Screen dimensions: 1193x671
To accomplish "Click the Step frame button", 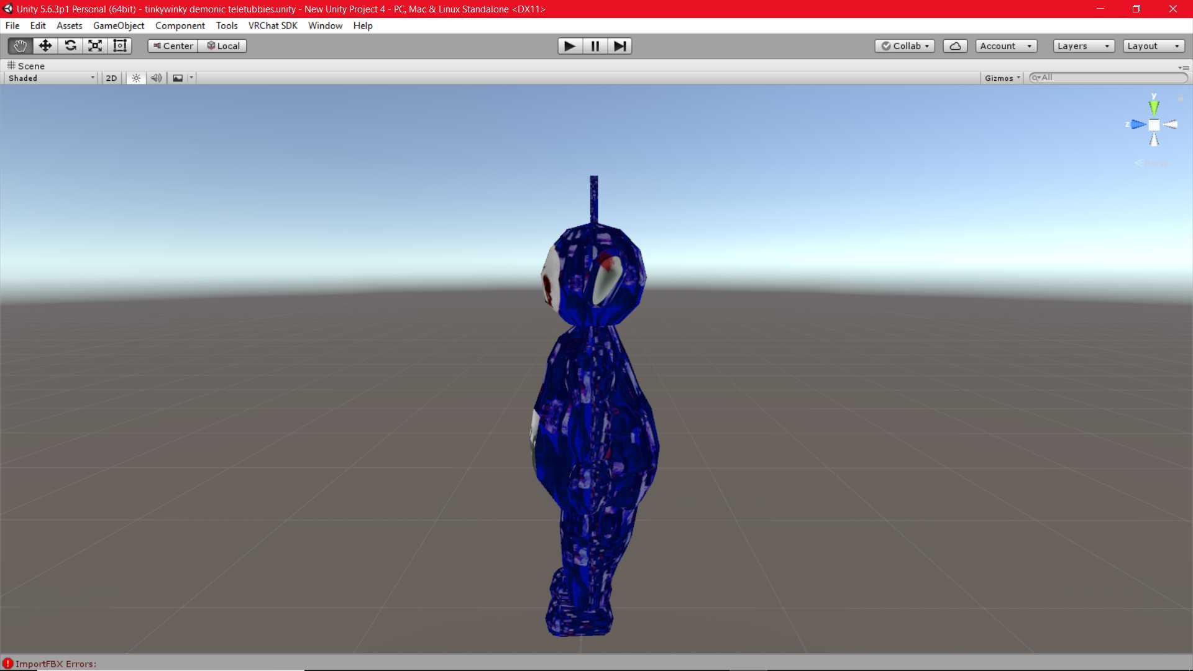I will pos(619,46).
